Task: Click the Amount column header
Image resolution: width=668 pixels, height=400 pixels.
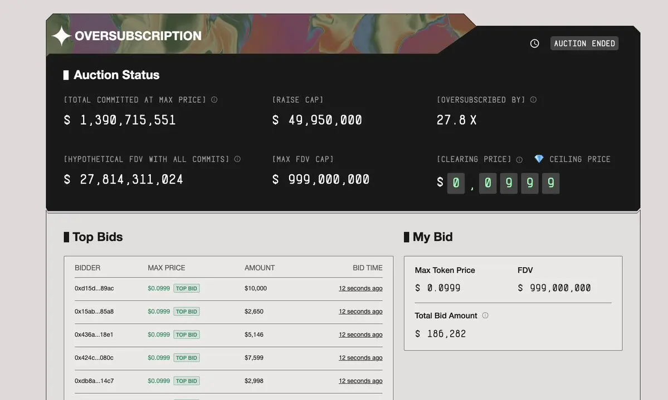Action: [x=260, y=268]
